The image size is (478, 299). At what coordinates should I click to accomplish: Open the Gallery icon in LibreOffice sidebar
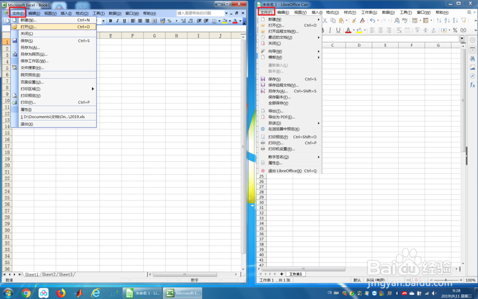[472, 67]
